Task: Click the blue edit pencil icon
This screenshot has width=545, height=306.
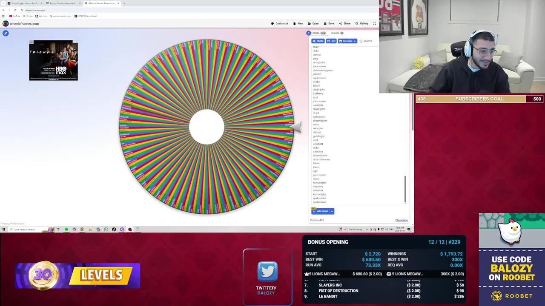Action: (6, 33)
